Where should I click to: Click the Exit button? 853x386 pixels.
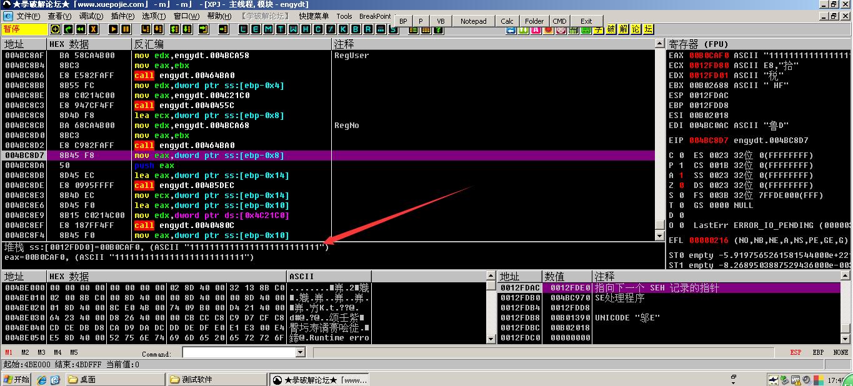pos(586,21)
